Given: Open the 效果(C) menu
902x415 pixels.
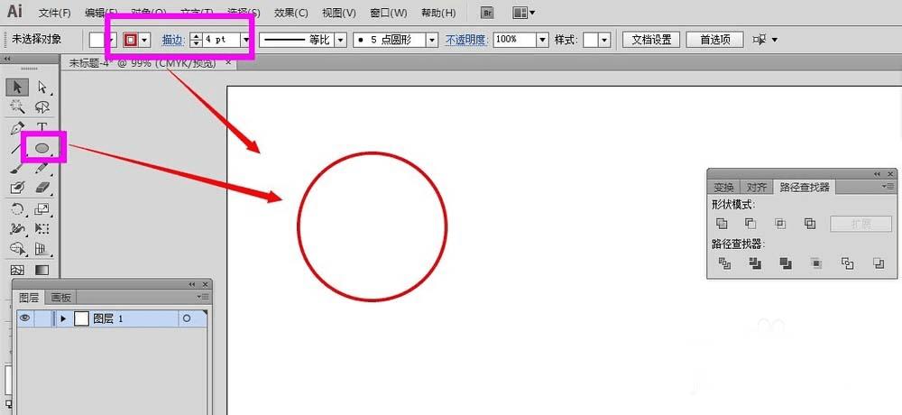Looking at the screenshot, I should pos(290,13).
